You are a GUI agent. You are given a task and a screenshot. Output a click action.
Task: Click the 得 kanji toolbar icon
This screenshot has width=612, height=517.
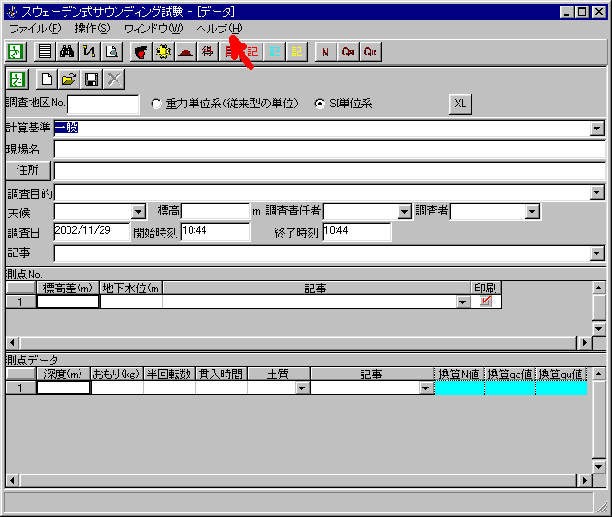coord(208,52)
